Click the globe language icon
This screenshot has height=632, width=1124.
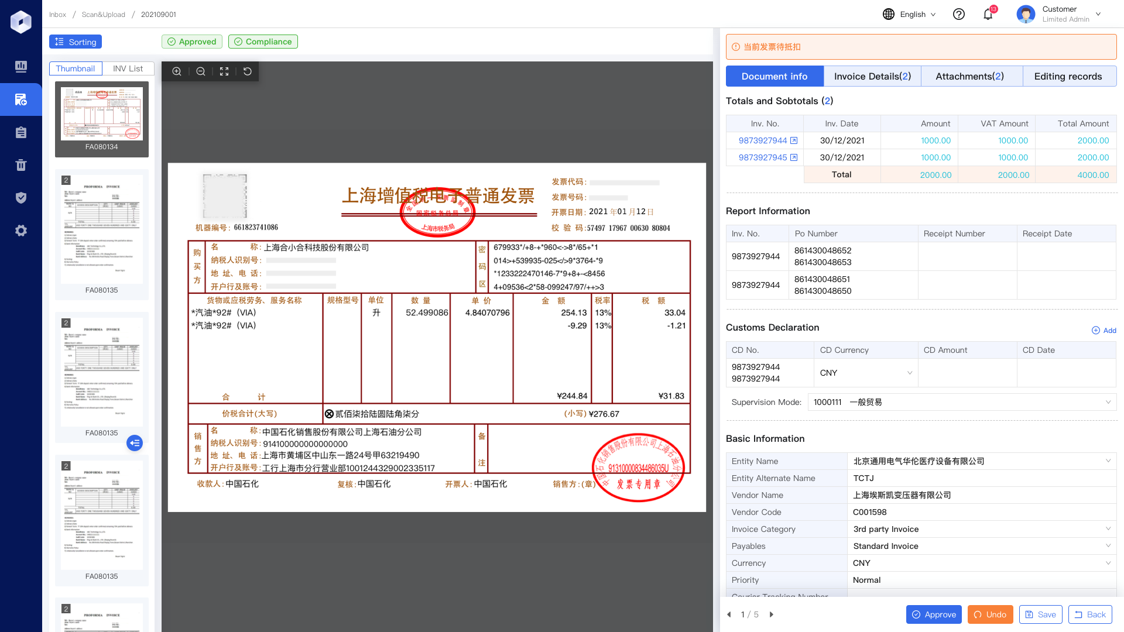(x=889, y=14)
